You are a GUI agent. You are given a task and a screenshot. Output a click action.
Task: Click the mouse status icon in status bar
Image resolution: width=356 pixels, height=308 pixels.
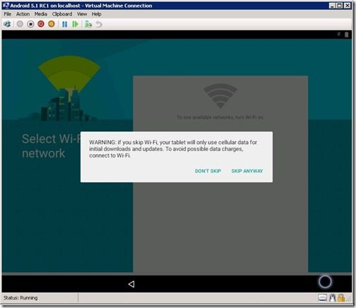tap(333, 298)
